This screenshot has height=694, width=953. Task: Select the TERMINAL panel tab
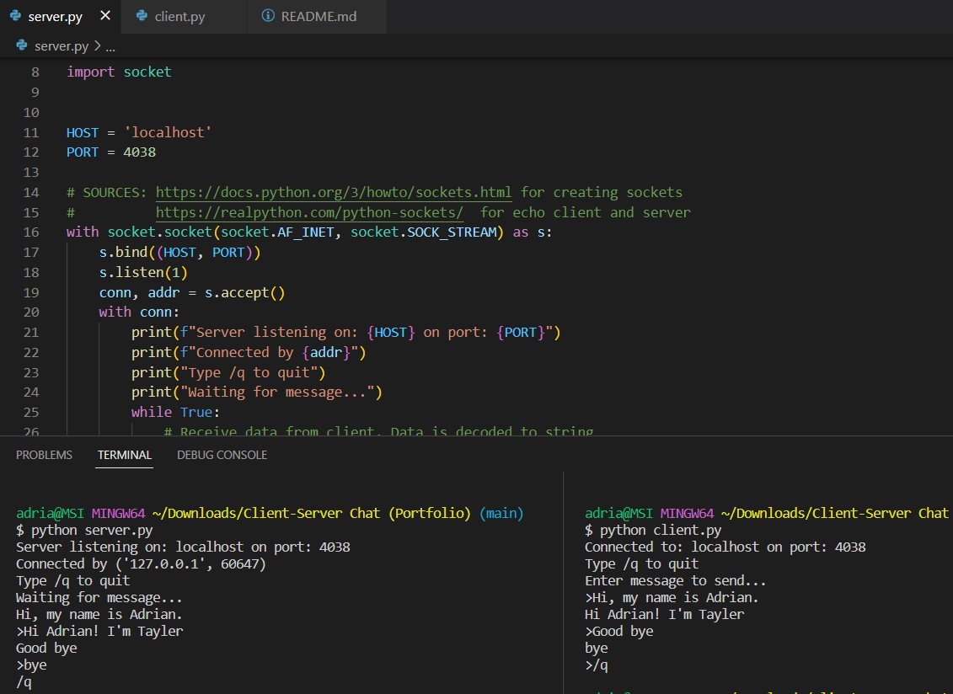click(124, 455)
